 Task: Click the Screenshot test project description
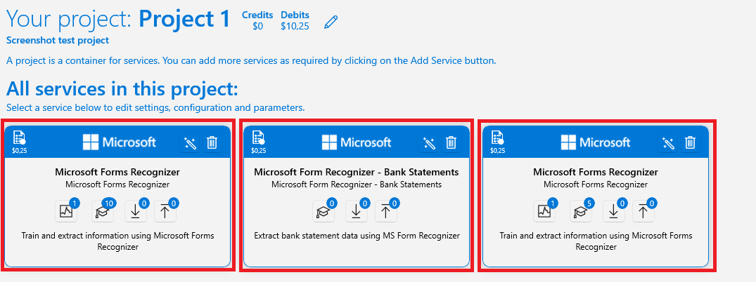[x=58, y=41]
